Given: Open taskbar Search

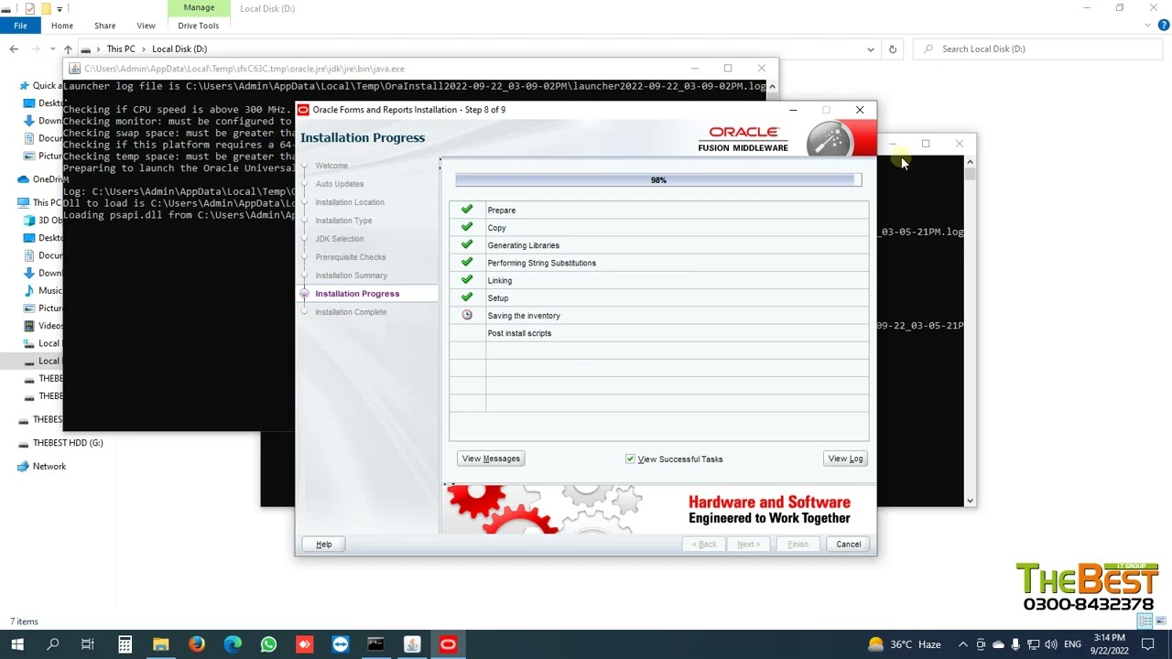Looking at the screenshot, I should tap(53, 644).
